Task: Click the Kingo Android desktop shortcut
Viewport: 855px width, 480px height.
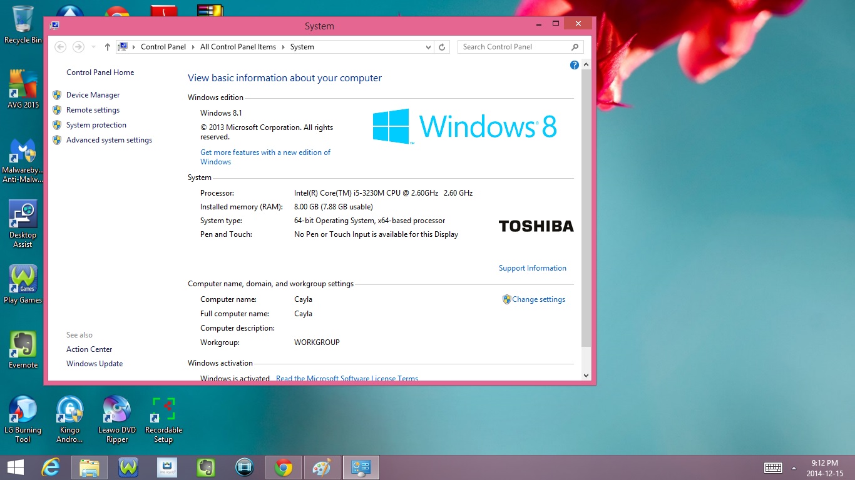Action: [69, 419]
